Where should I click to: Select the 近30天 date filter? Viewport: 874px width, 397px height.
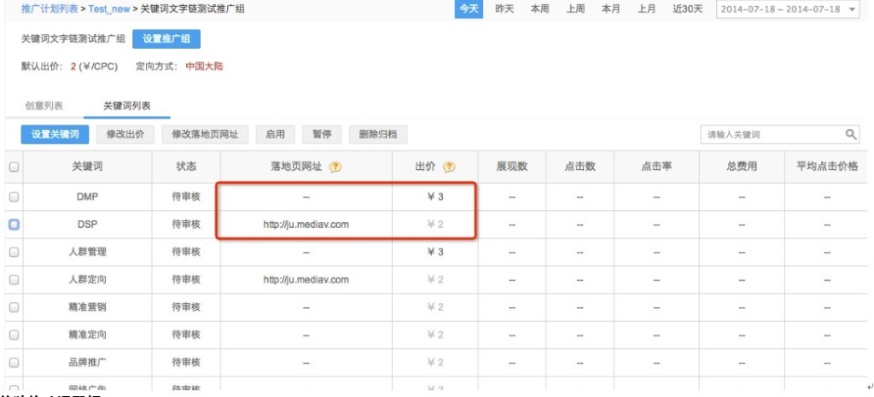pos(687,9)
